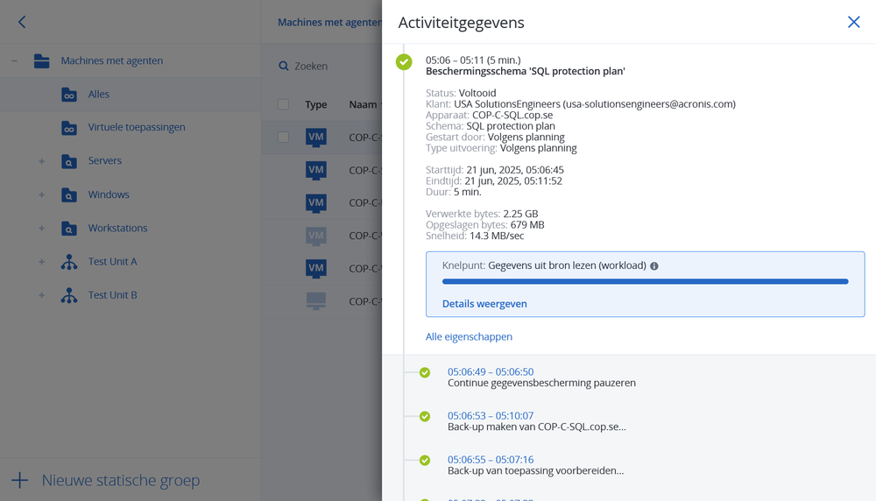Click Nieuwe statische groep button
Image resolution: width=876 pixels, height=501 pixels.
tap(121, 480)
